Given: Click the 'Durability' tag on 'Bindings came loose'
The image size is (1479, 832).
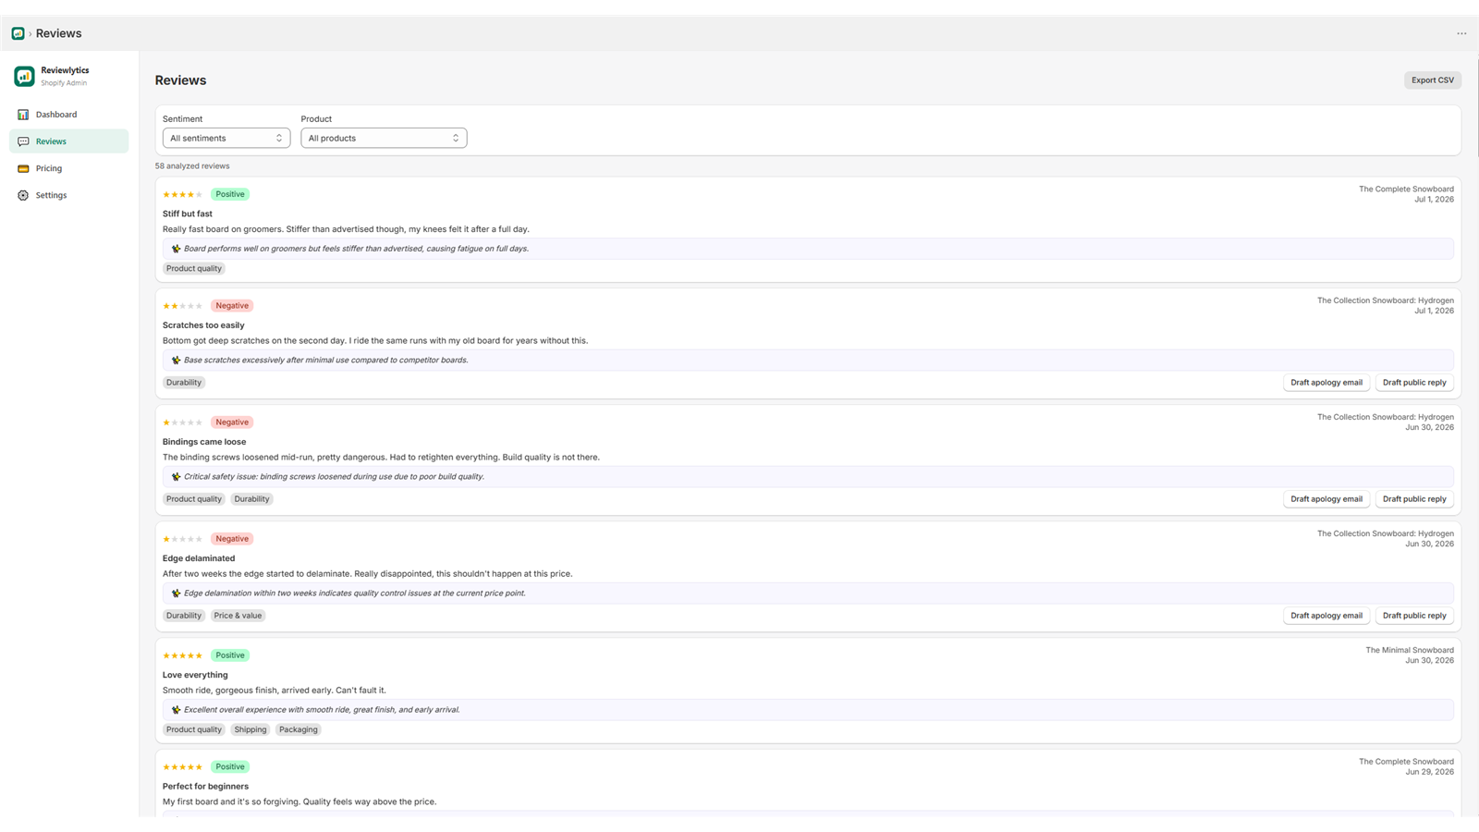Looking at the screenshot, I should [x=251, y=499].
